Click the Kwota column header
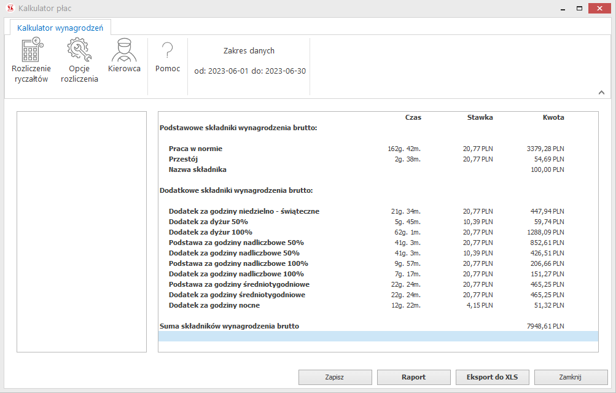616x393 pixels. (x=552, y=117)
